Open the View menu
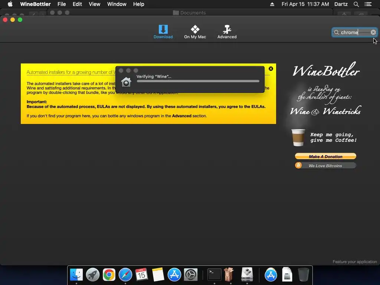The image size is (380, 285). click(95, 4)
